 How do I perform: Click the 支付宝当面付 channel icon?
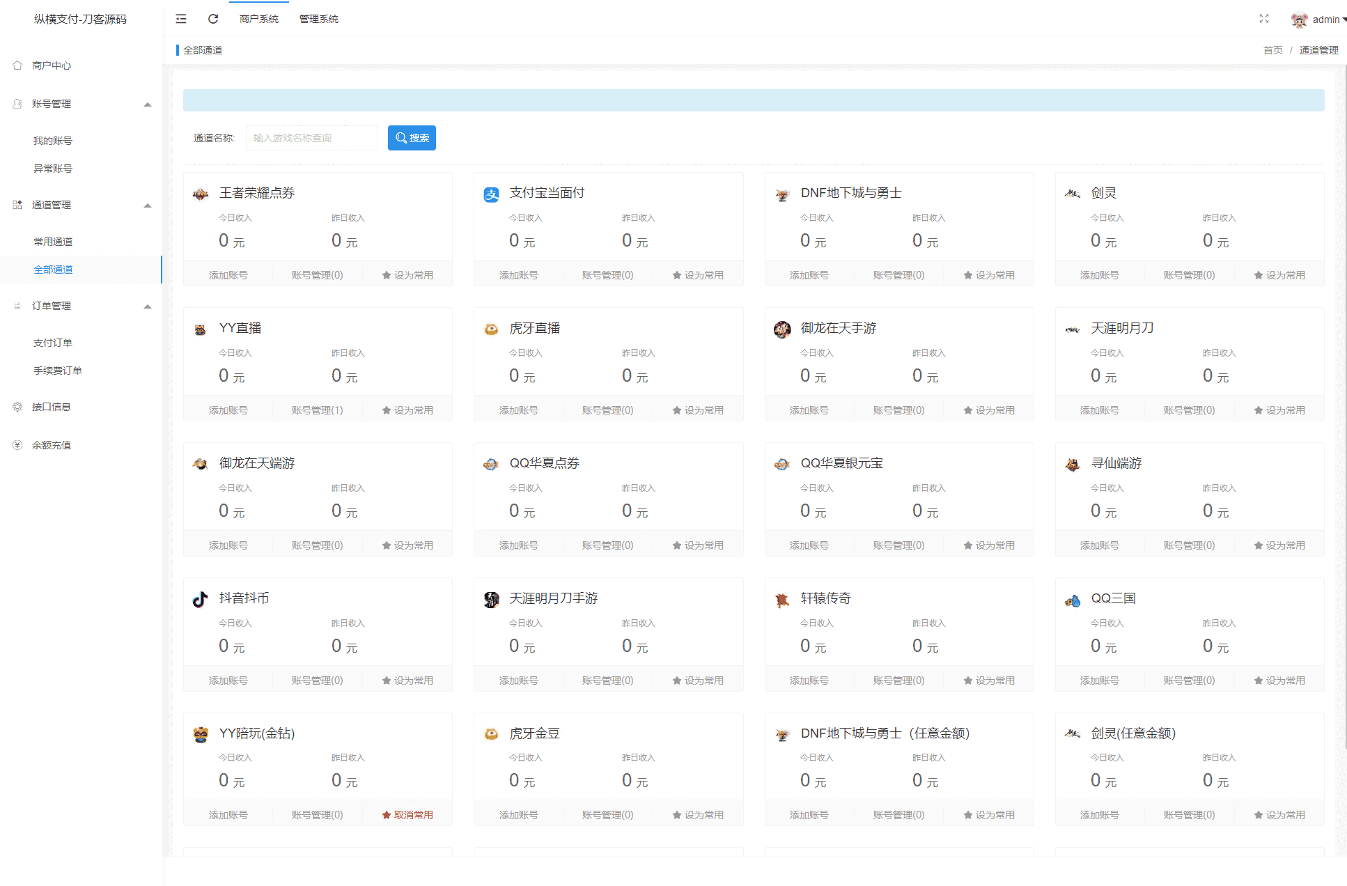491,194
